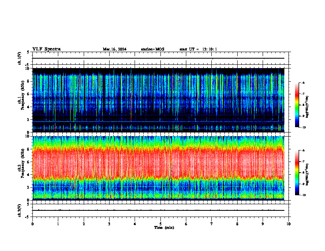Click the ch.3 voltage waveform trace
The image size is (325, 251).
pos(158,210)
